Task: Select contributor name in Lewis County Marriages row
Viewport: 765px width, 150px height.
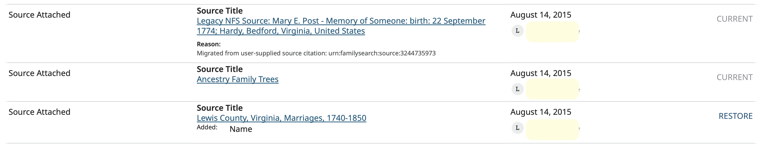Action: (x=552, y=129)
